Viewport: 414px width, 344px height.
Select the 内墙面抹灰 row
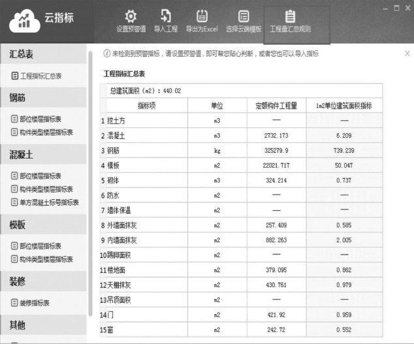point(241,240)
